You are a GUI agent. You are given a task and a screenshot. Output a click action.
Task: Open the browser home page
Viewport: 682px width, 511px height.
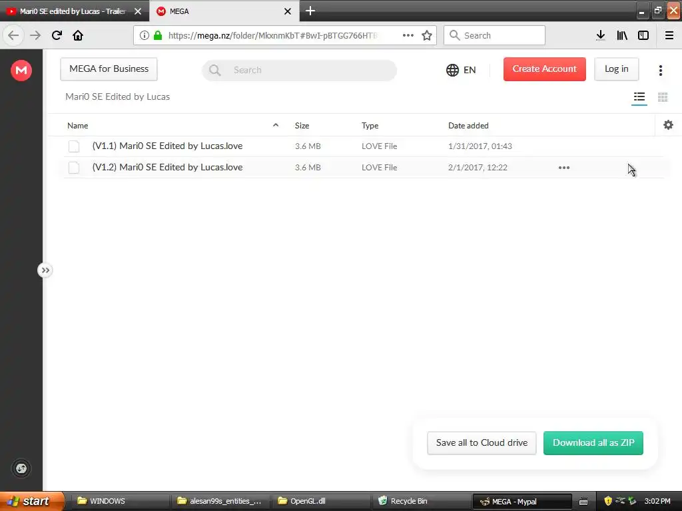(78, 35)
